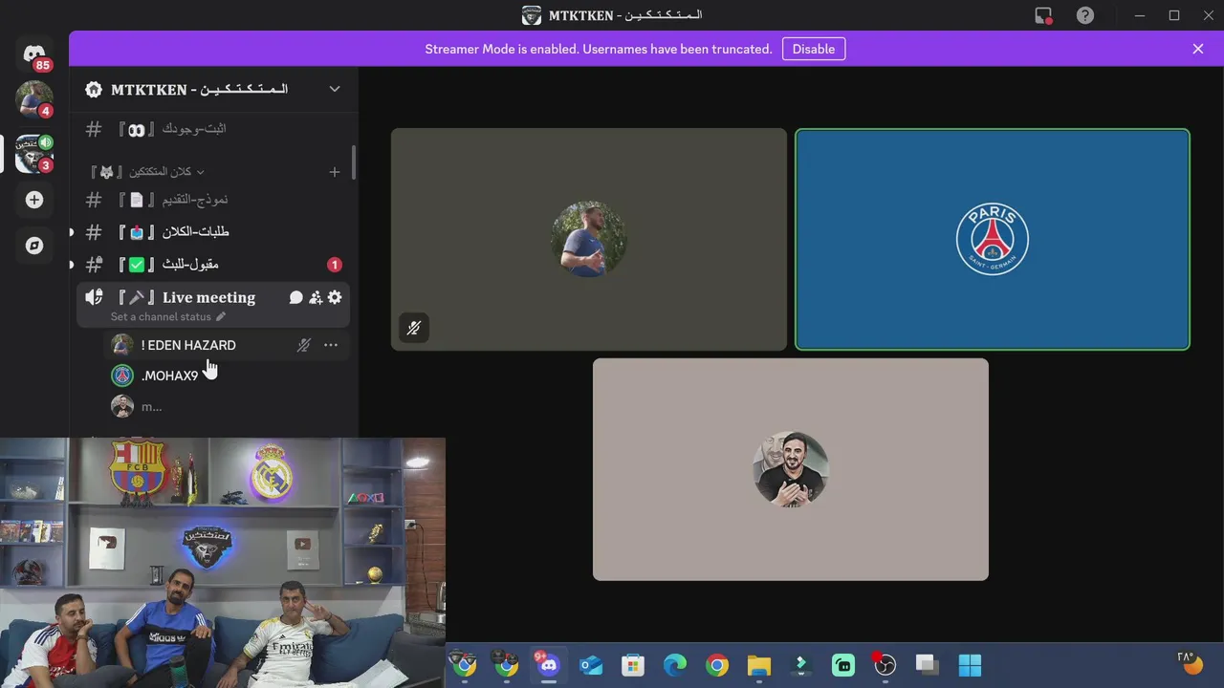Image resolution: width=1224 pixels, height=688 pixels.
Task: Click Set a channel status text
Action: point(161,316)
